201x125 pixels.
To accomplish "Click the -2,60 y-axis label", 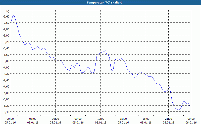I will pos(6,22).
